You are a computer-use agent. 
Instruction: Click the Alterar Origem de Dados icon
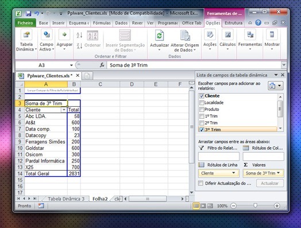coord(185,36)
